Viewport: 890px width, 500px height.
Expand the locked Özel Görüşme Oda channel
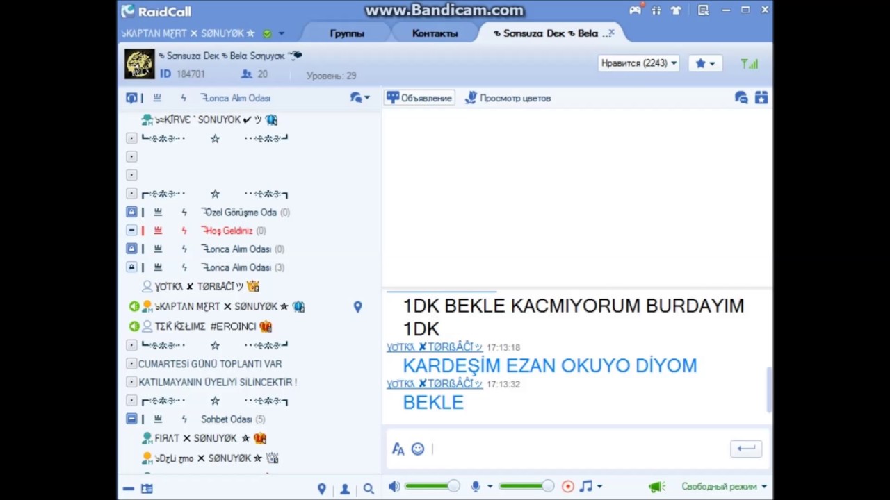coord(131,212)
